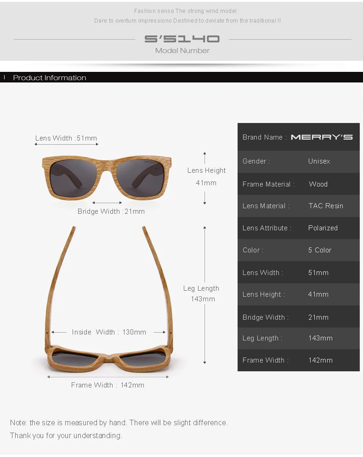Click the Leg Length 143mm annotation
This screenshot has height=457, width=363.
(201, 293)
